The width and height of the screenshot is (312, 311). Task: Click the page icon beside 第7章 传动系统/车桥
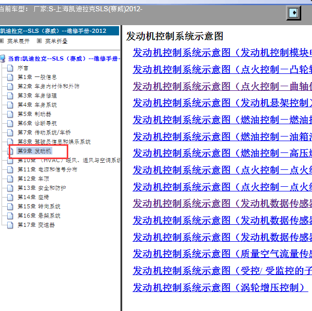click(x=10, y=132)
